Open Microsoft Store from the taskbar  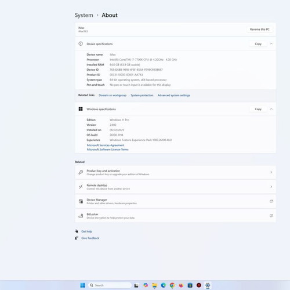(190, 285)
